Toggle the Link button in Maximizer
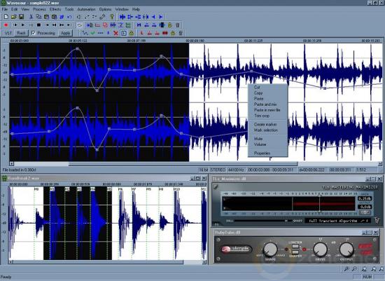 point(365,212)
